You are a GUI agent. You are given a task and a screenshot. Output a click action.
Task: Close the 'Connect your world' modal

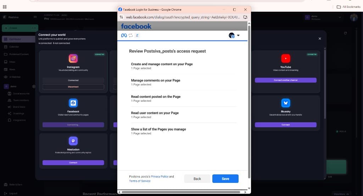tap(320, 39)
